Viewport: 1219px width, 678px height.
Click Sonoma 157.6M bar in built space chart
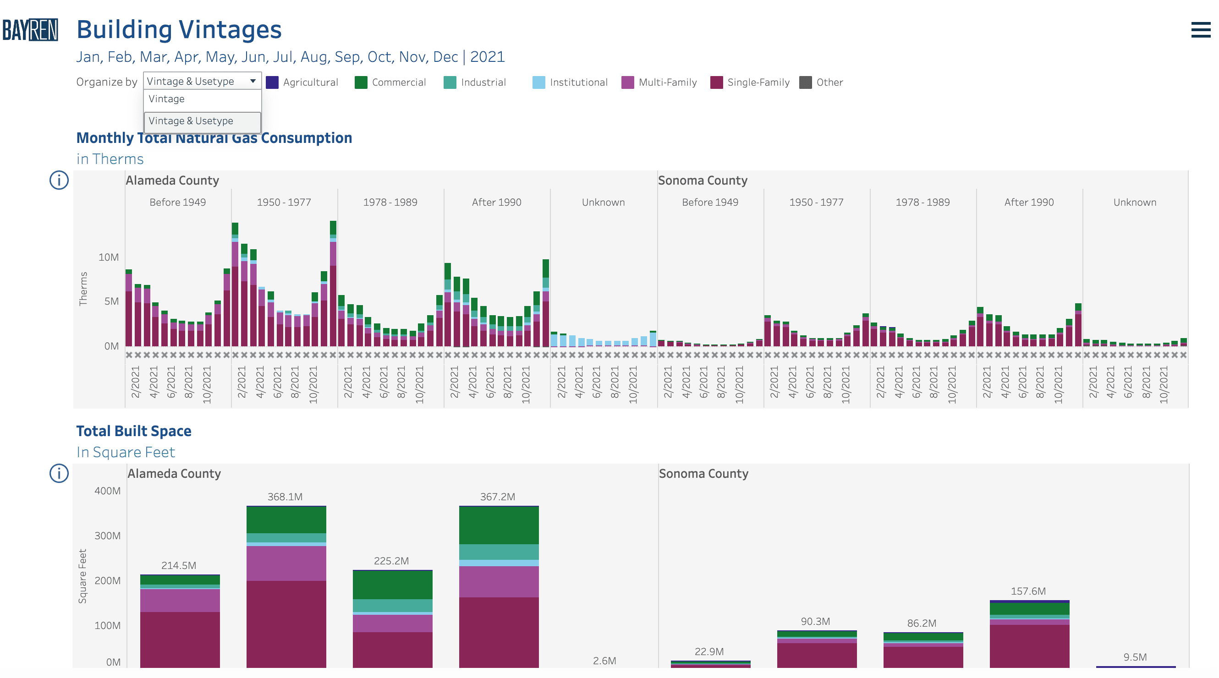tap(1029, 634)
